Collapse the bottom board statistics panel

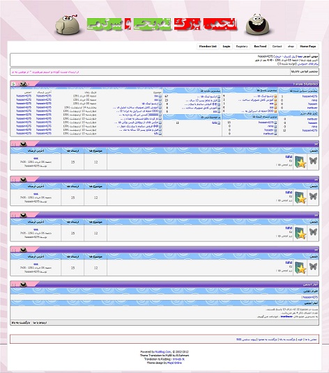13,285
